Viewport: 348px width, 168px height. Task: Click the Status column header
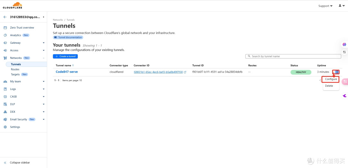(294, 66)
